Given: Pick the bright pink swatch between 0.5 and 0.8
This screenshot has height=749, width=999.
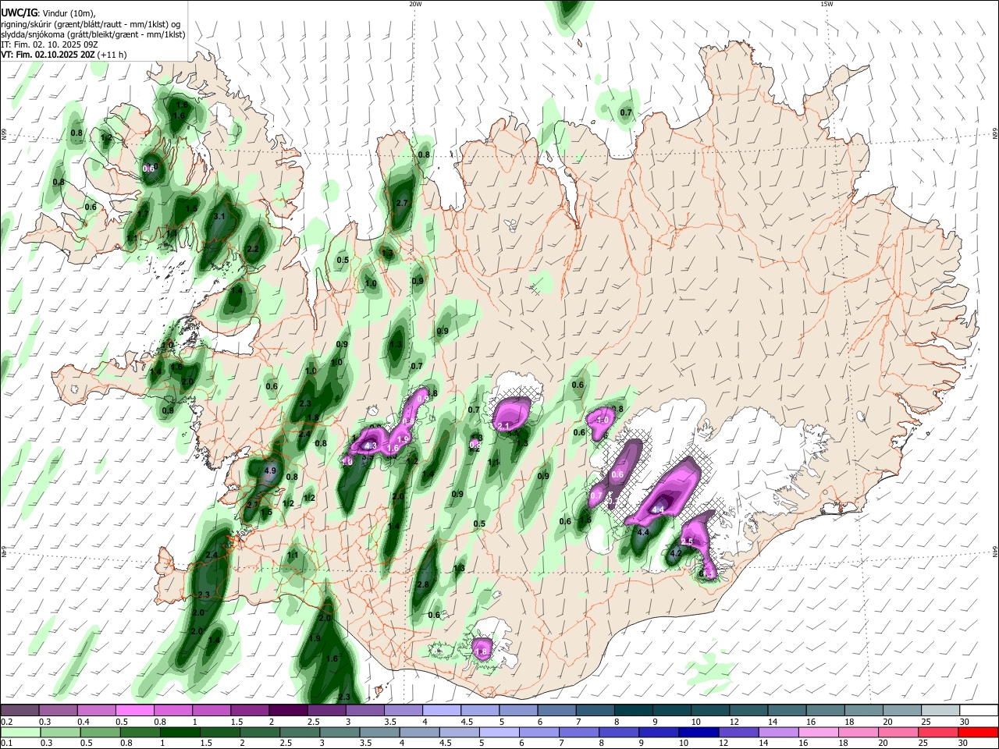Looking at the screenshot, I should pos(134,710).
